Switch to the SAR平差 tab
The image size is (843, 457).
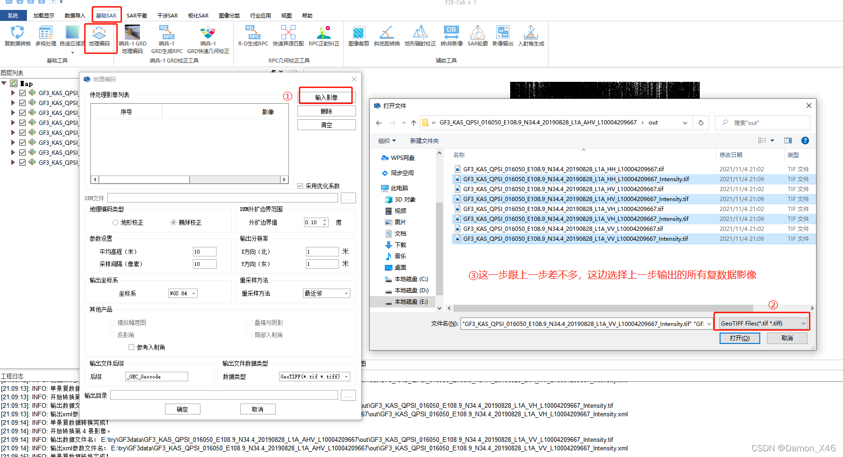pyautogui.click(x=137, y=16)
